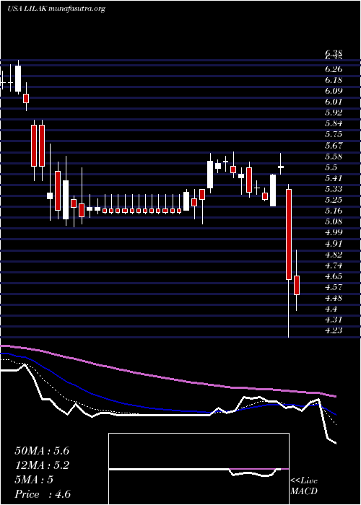Click the 5.25 price axis label
This screenshot has height=505, width=361.
[x=334, y=201]
